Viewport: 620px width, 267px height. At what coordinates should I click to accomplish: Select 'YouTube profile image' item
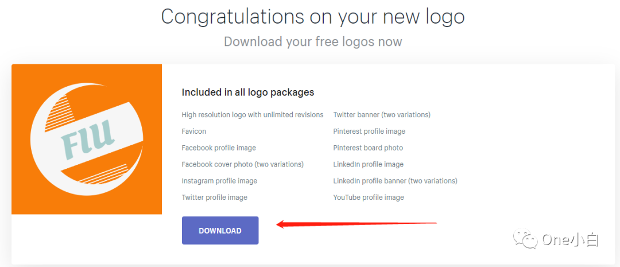[369, 198]
